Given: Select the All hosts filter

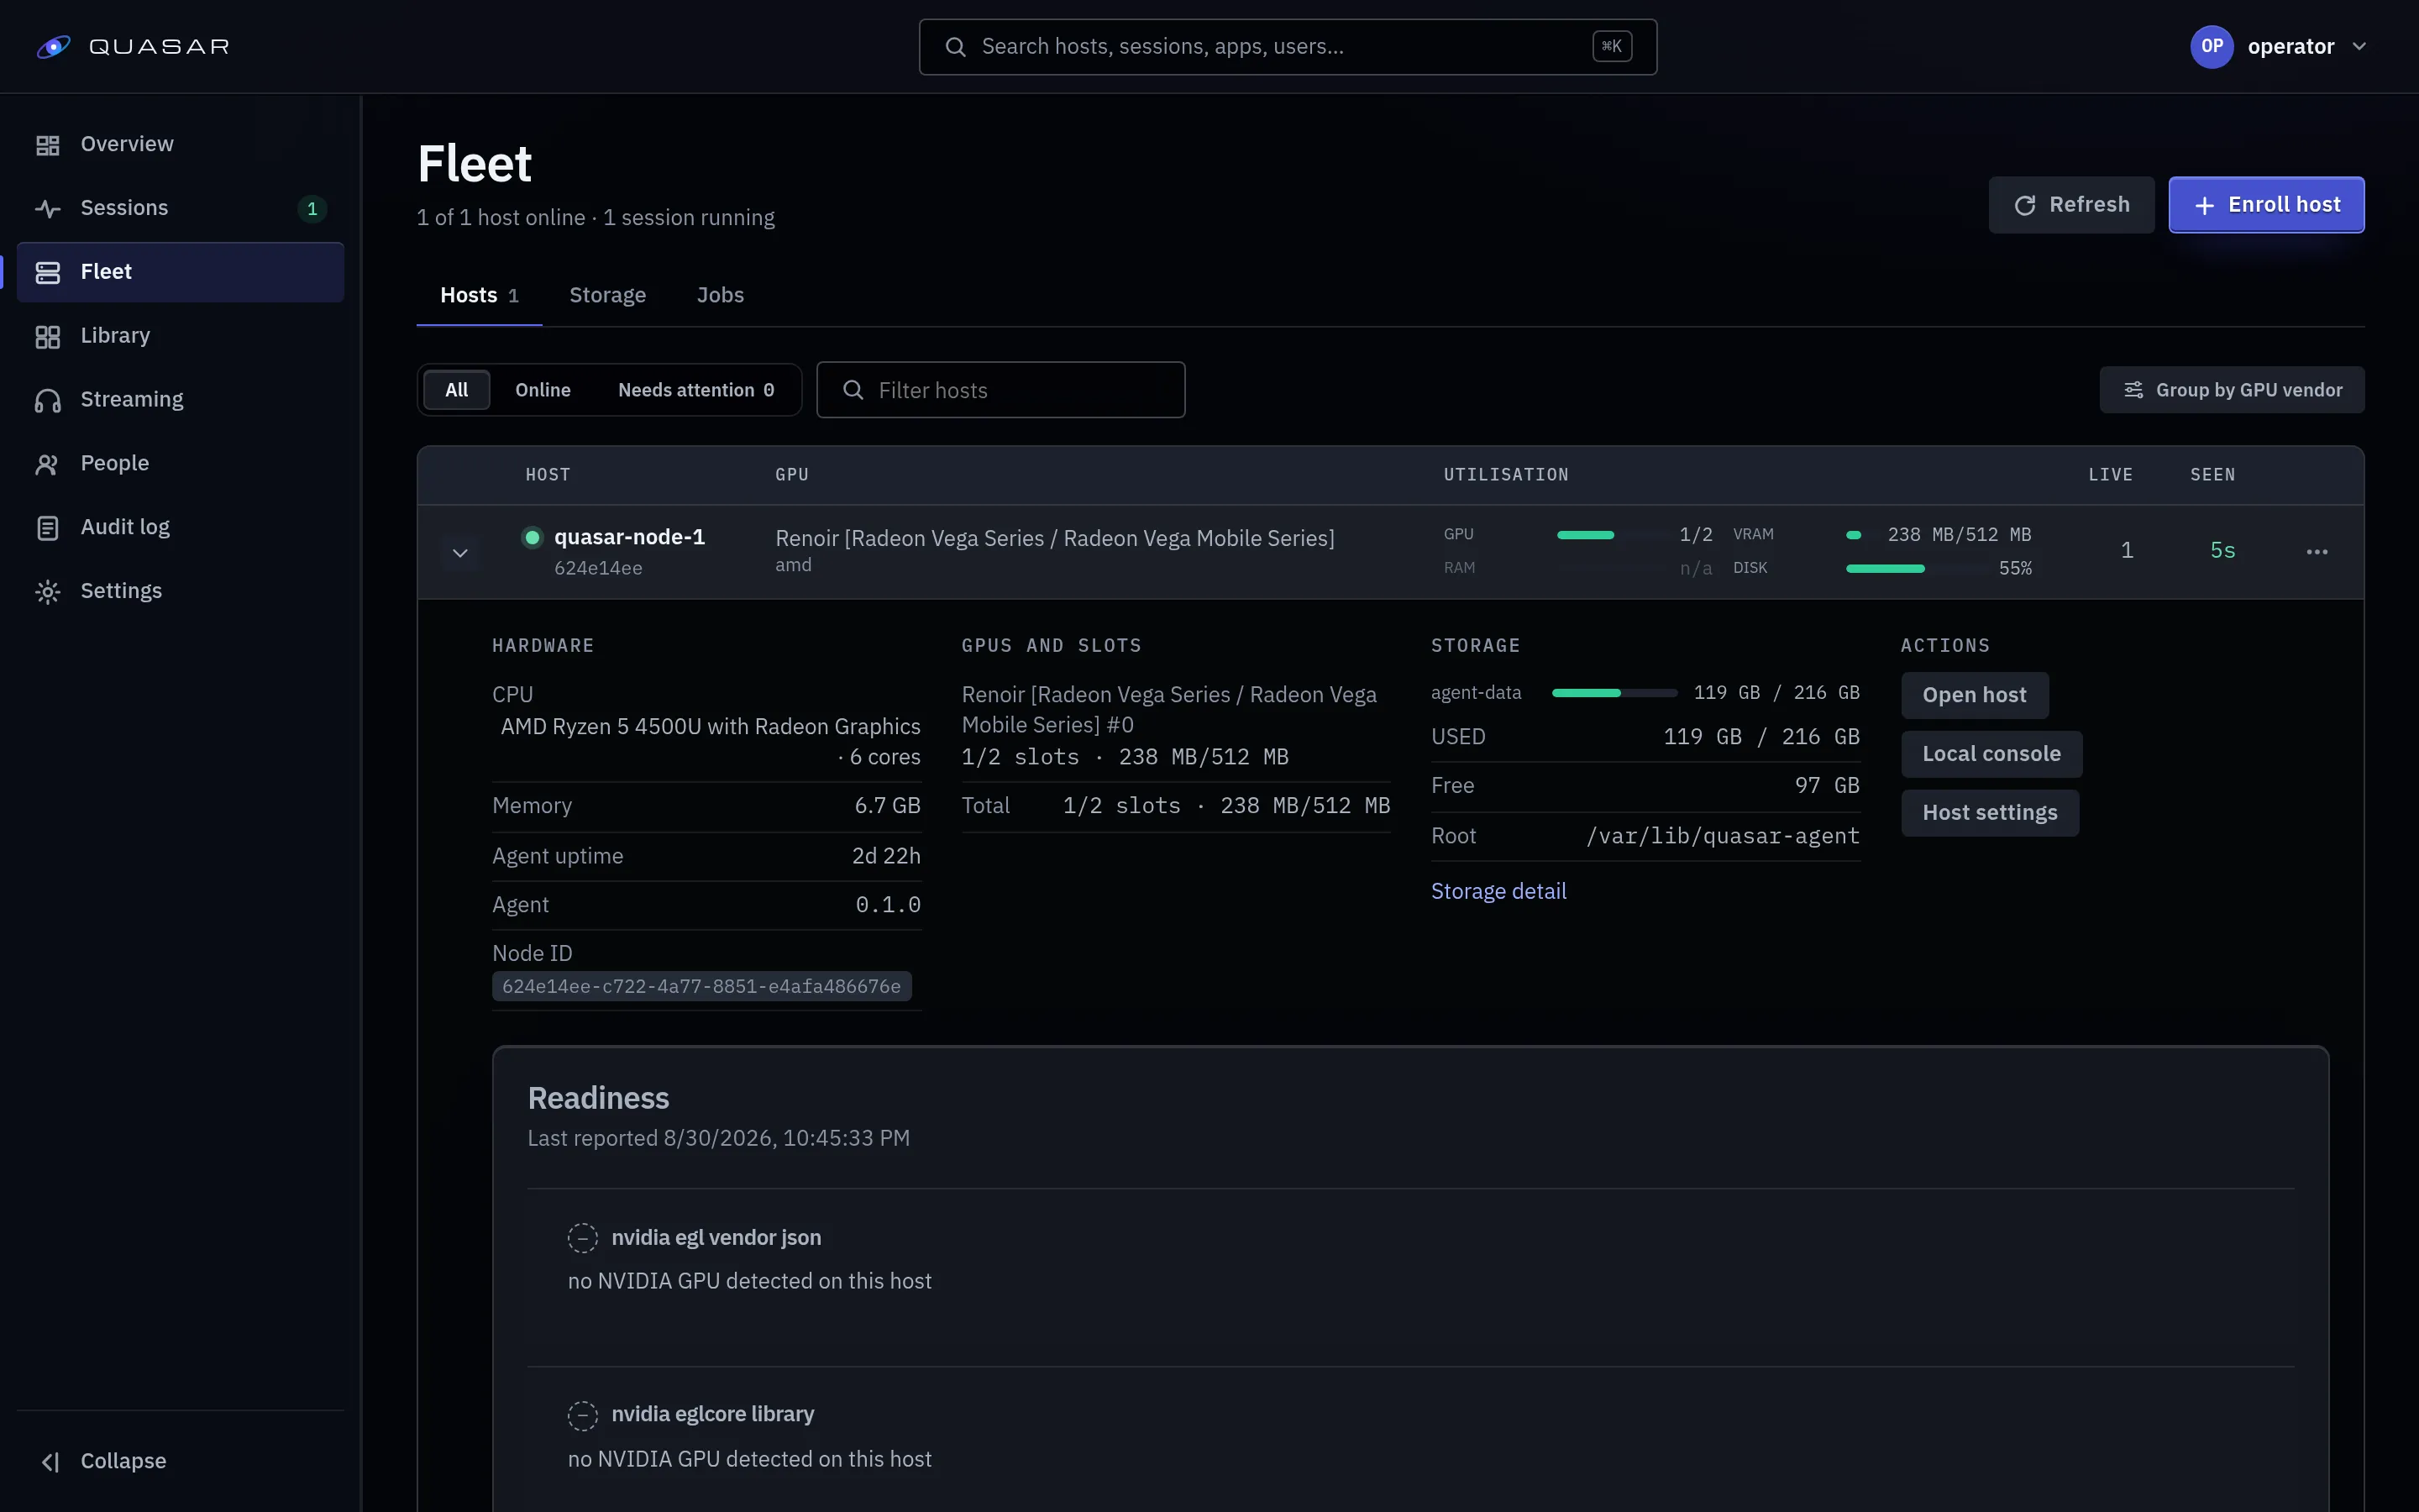Looking at the screenshot, I should click(457, 390).
